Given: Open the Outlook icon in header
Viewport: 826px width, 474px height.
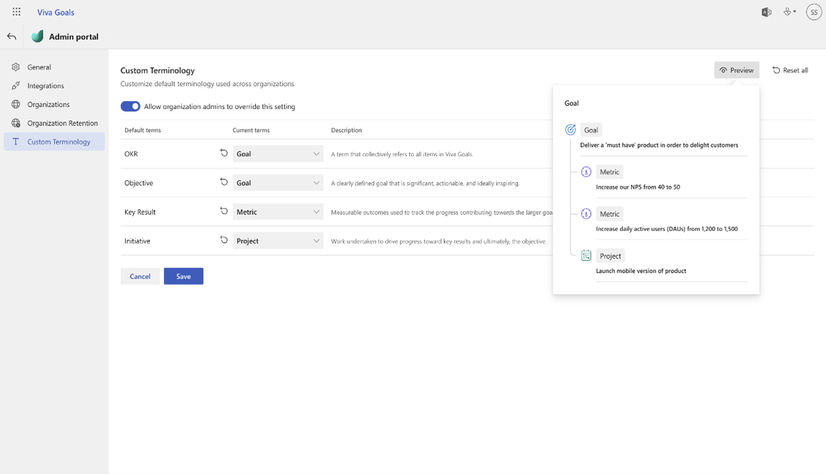Looking at the screenshot, I should click(767, 12).
